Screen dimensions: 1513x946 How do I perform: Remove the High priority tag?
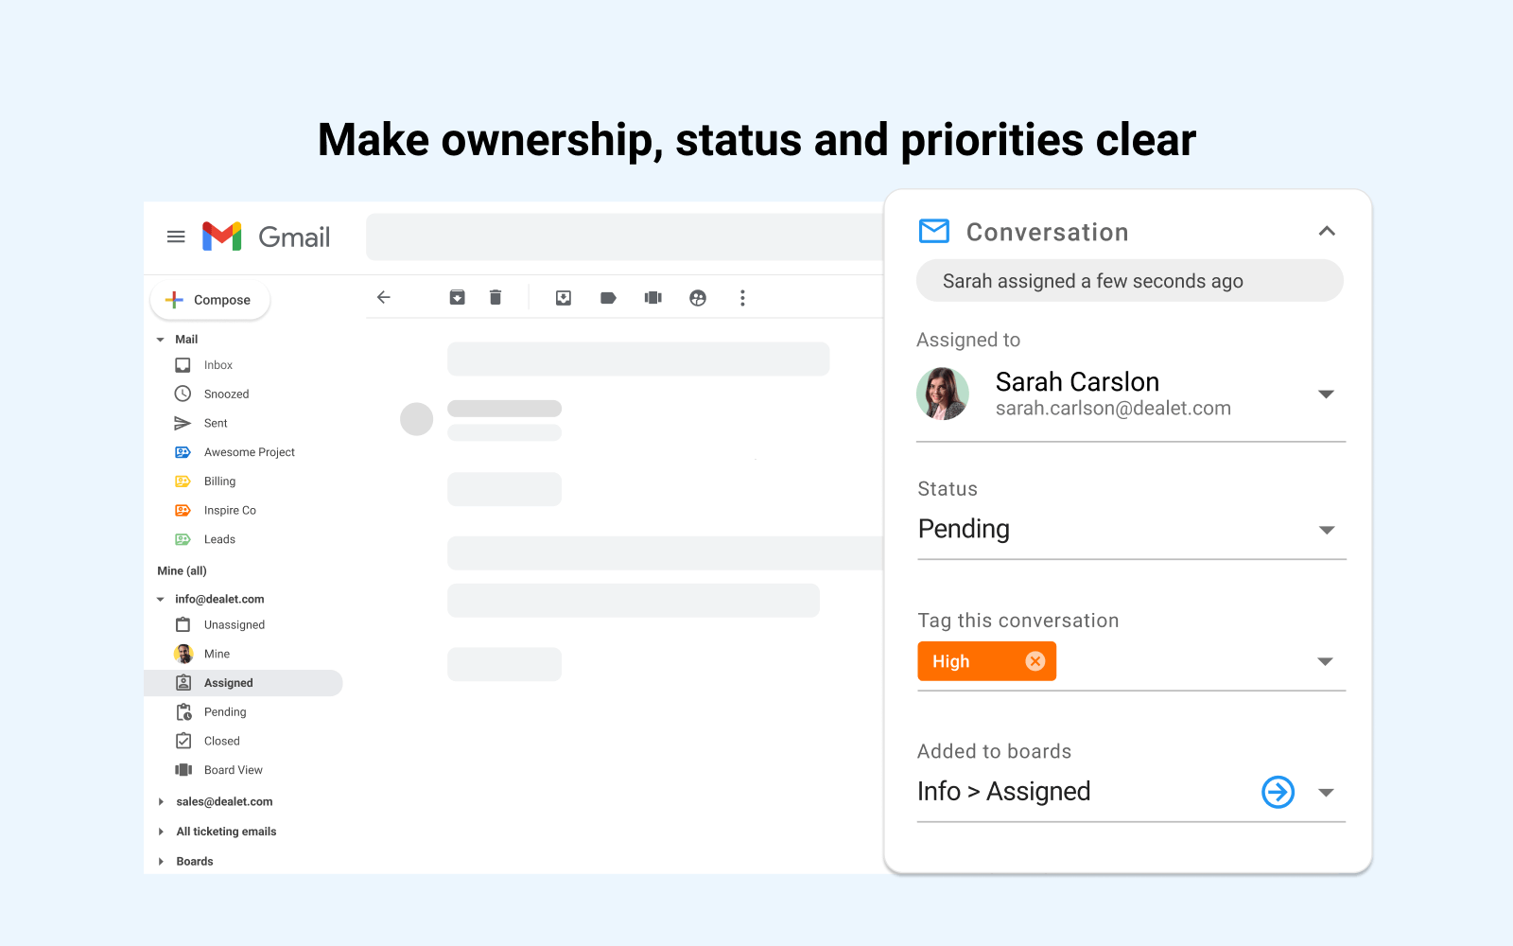[x=1035, y=660]
